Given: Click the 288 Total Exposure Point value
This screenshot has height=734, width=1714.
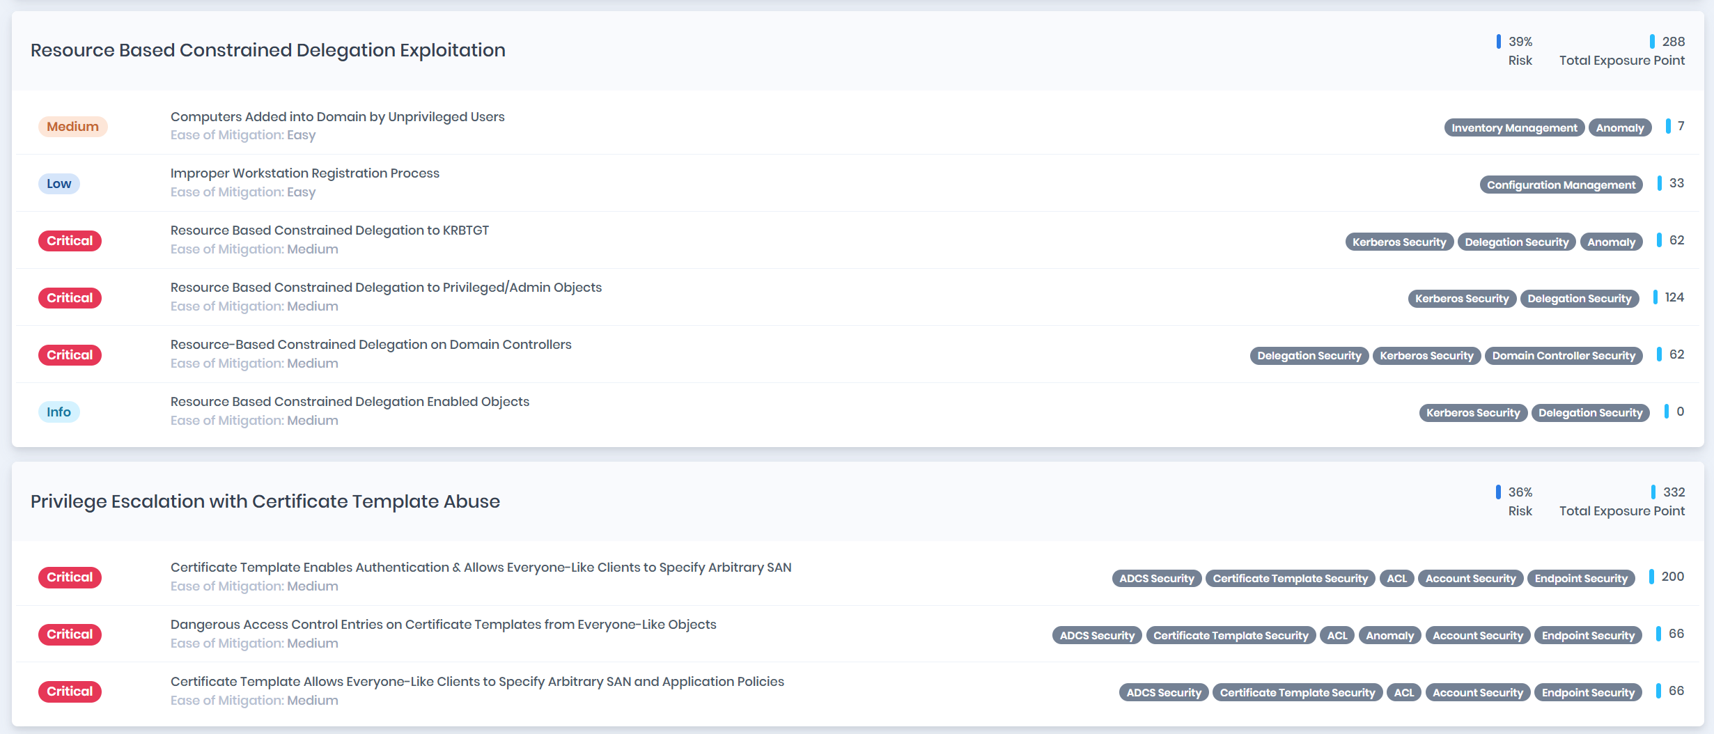Looking at the screenshot, I should click(x=1672, y=42).
